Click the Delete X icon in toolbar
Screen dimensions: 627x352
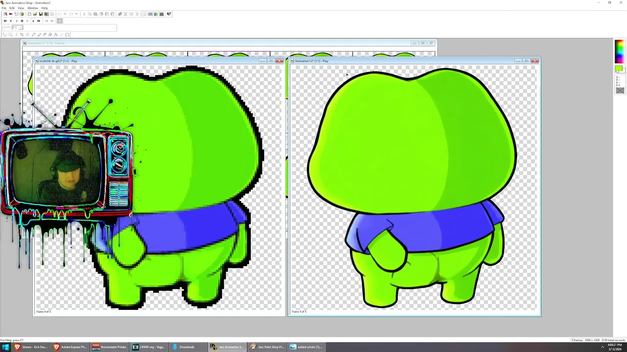pos(125,14)
